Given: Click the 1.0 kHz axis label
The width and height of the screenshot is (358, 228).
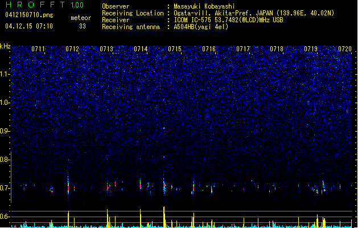Looking at the screenshot, I should pyautogui.click(x=5, y=103).
